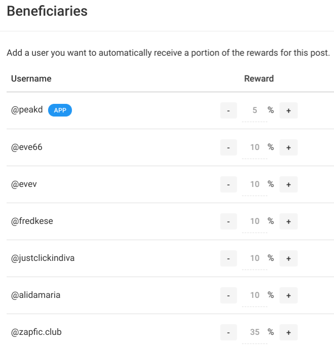Increase the reward for @fredkese
Screen dimensions: 334x345
(288, 221)
